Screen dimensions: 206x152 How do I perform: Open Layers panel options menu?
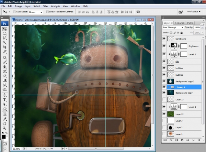click(x=203, y=24)
